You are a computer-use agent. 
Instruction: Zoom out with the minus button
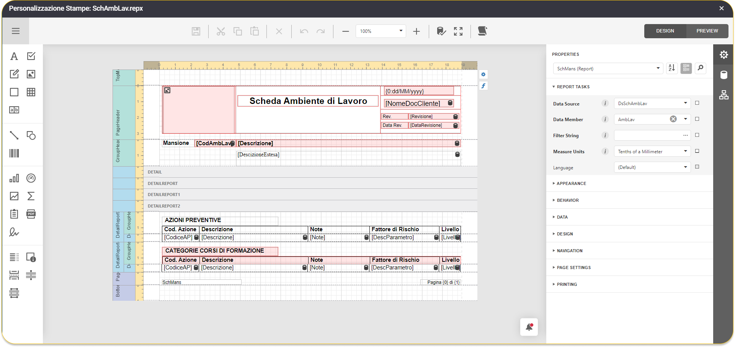click(x=346, y=31)
